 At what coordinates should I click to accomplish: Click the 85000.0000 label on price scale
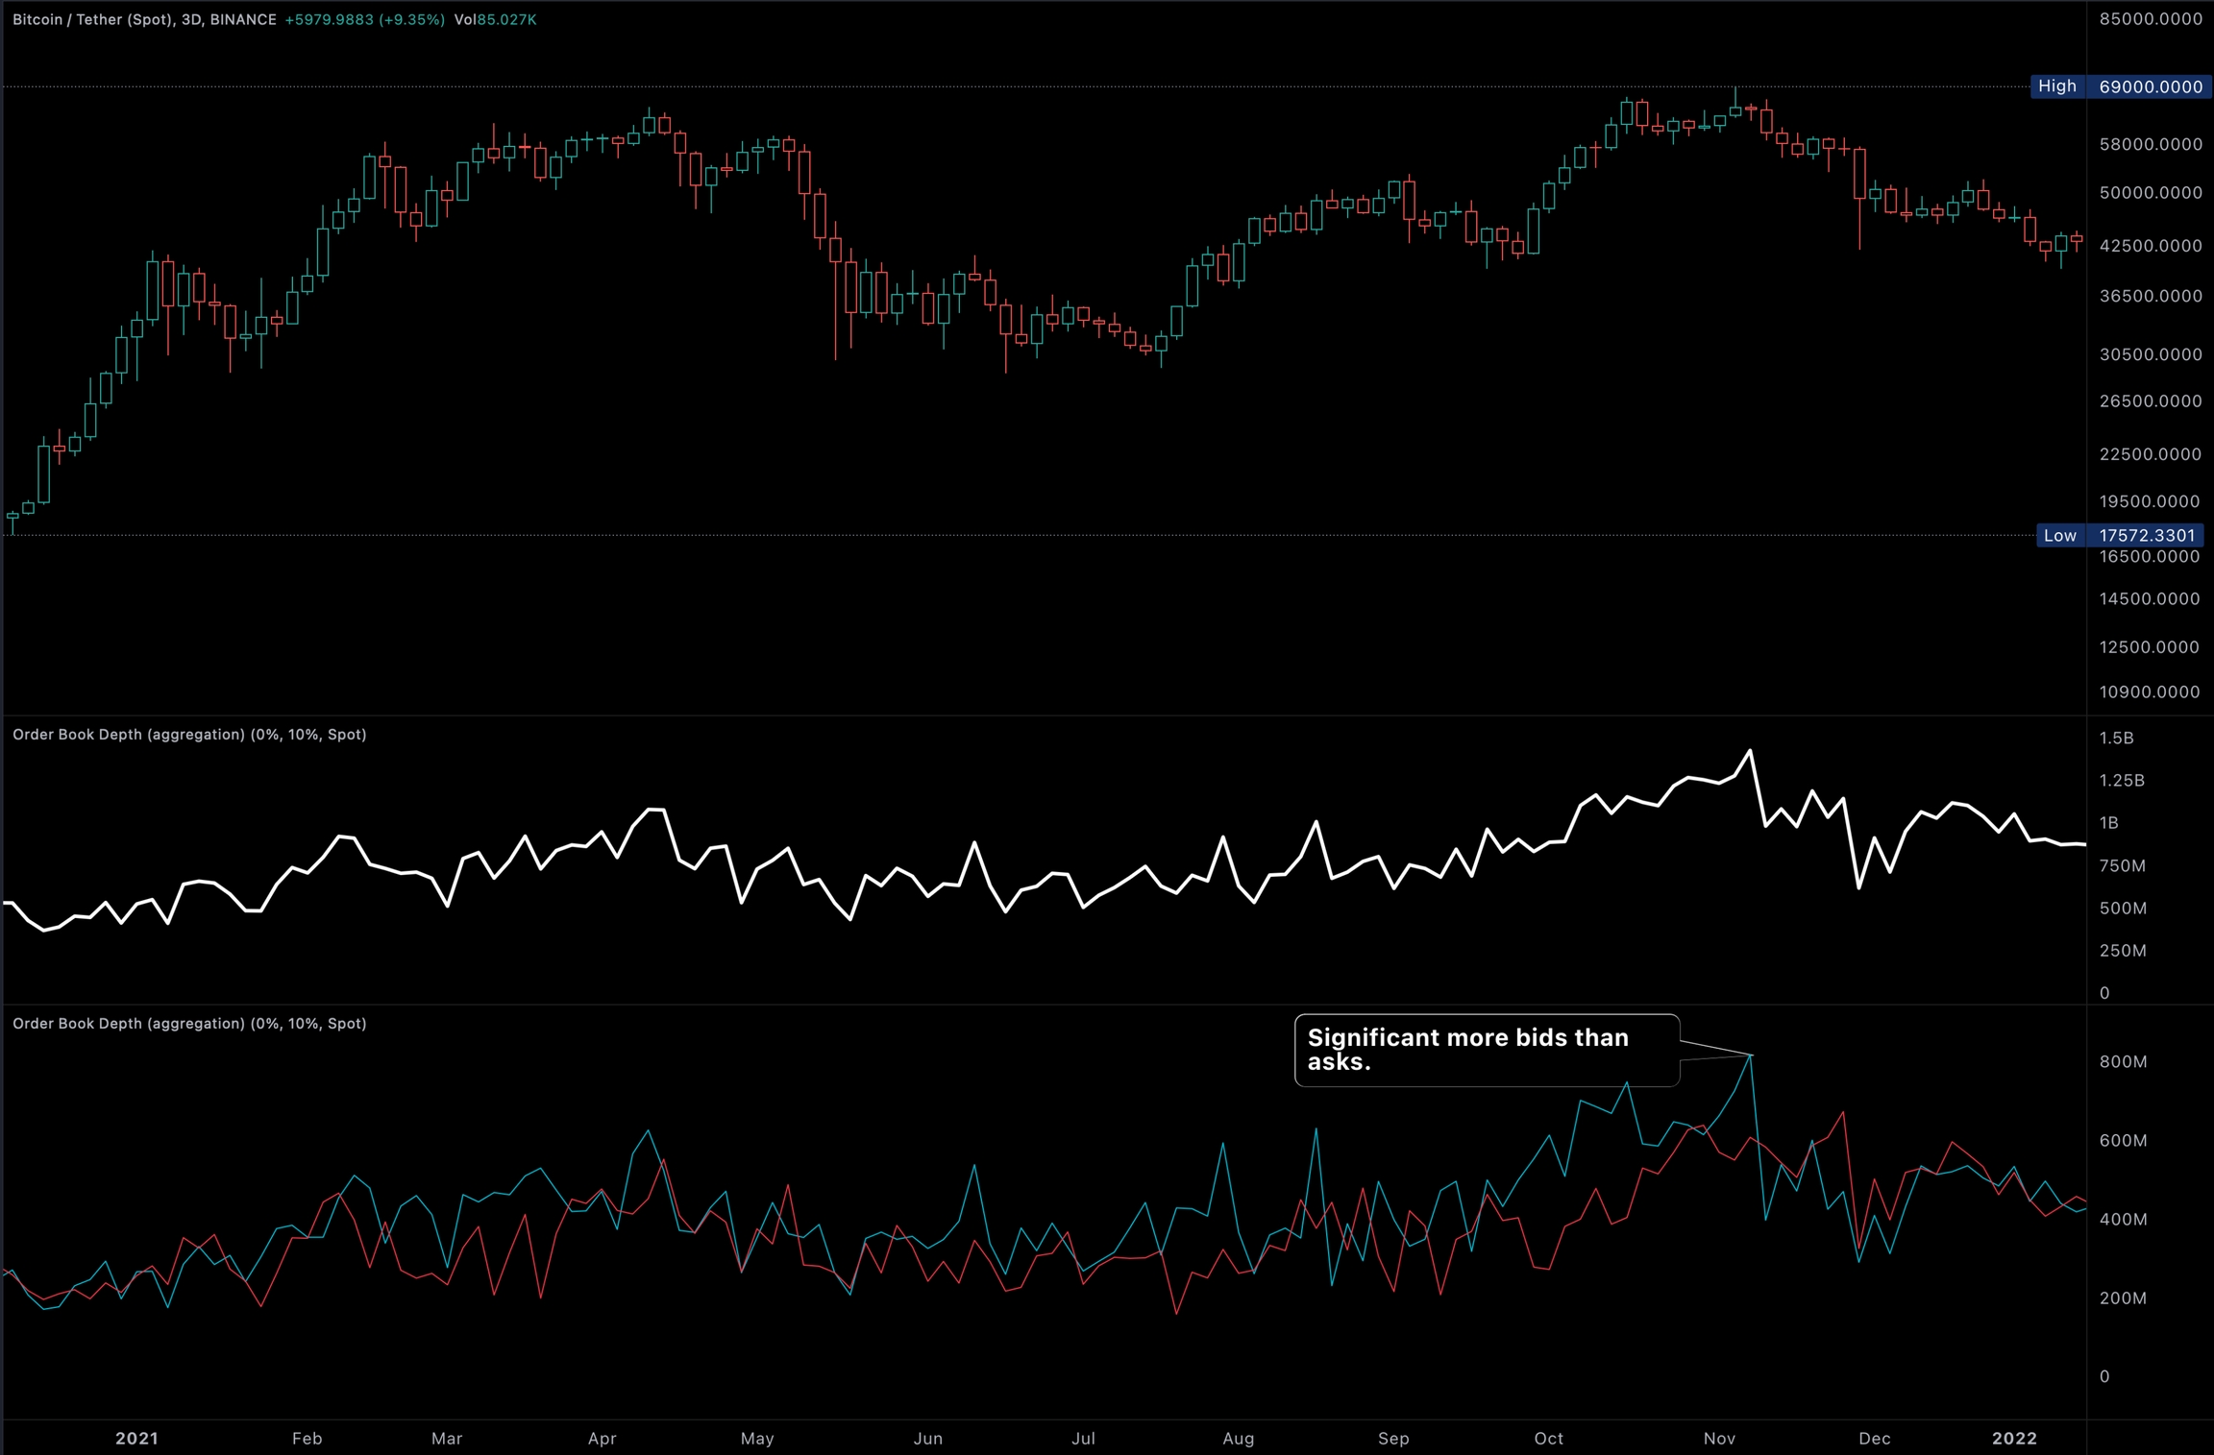tap(2150, 19)
